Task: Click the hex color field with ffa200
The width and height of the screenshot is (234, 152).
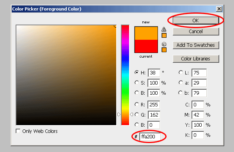Action: (150, 137)
